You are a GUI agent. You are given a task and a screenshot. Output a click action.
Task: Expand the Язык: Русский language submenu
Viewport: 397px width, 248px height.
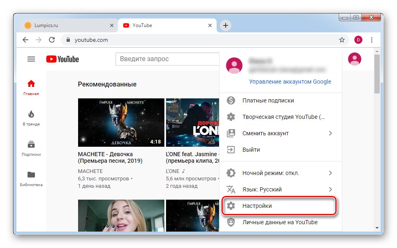click(263, 189)
